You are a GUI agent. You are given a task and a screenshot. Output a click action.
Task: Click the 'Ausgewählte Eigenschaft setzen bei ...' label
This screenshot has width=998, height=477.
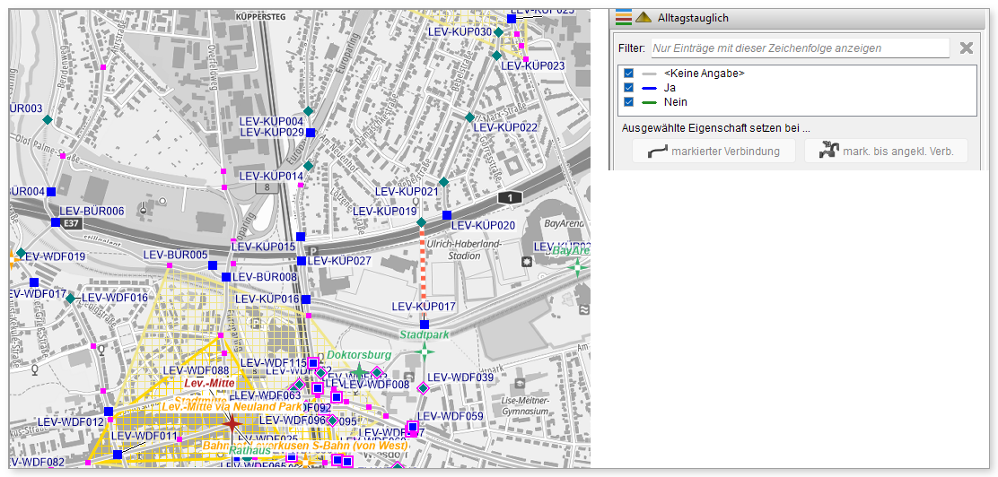pos(716,128)
